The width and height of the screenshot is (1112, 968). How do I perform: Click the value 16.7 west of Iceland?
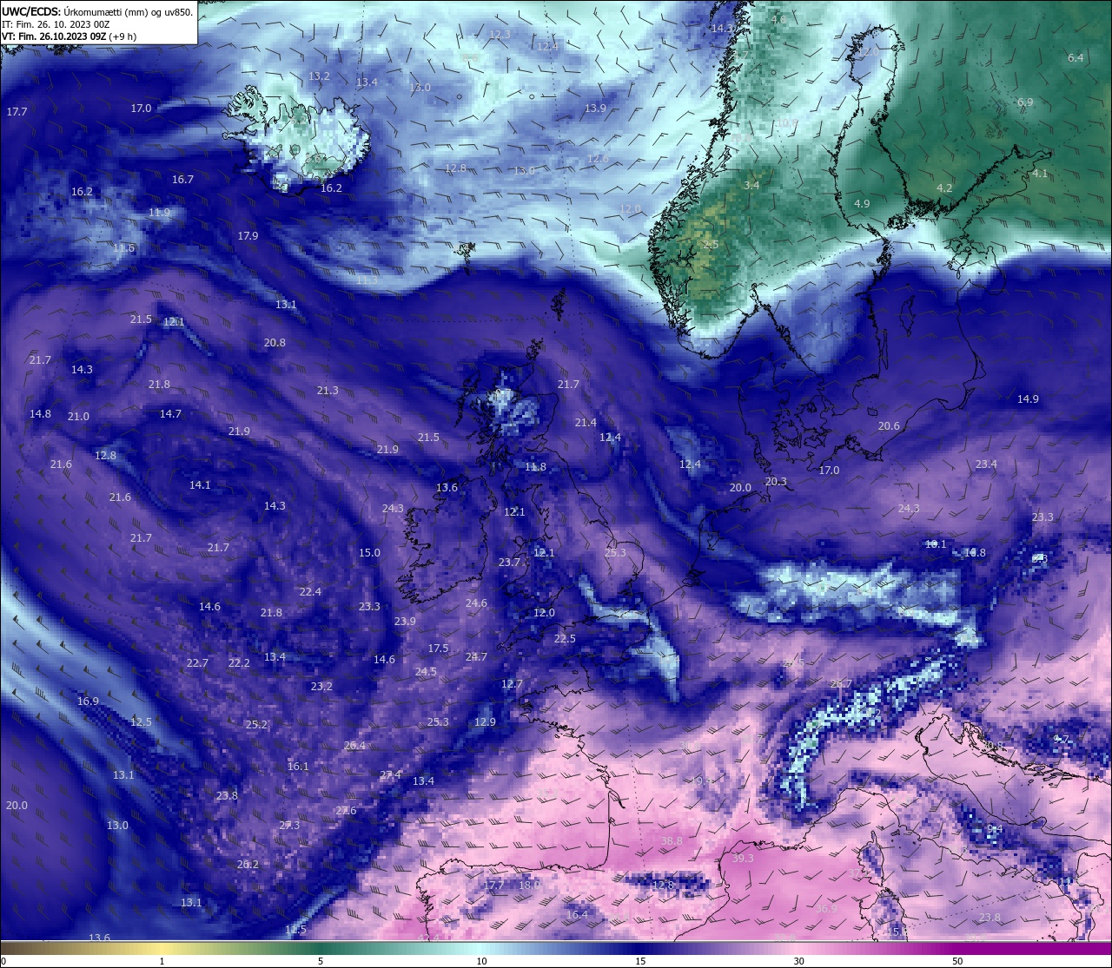tap(182, 180)
